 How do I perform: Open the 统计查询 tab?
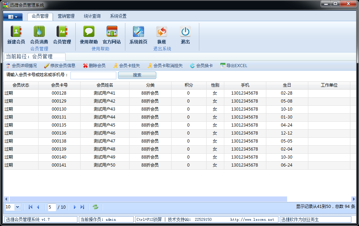click(92, 16)
